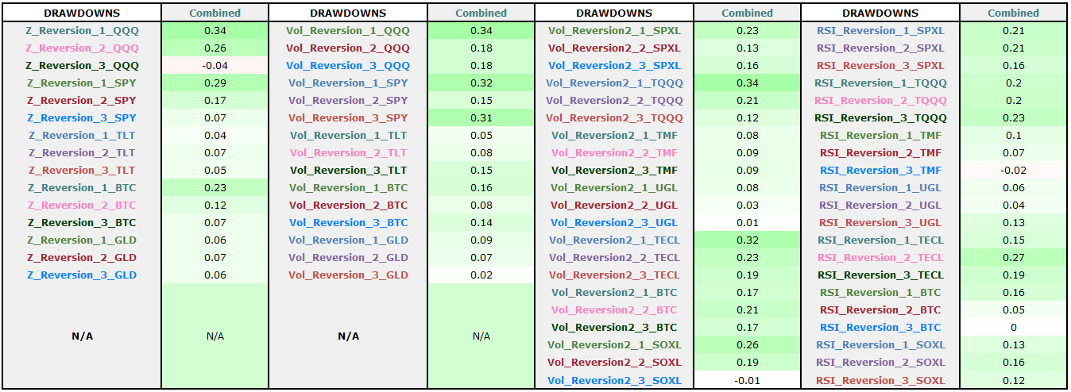Image resolution: width=1071 pixels, height=392 pixels.
Task: Click the Vol_Reversion2_1_TQQQ label
Action: pyautogui.click(x=614, y=83)
